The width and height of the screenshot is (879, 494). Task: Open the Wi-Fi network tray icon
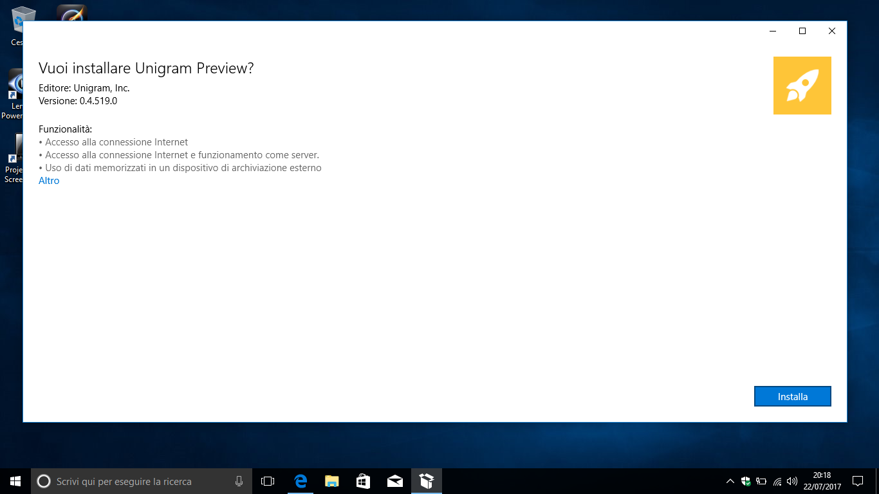coord(777,481)
